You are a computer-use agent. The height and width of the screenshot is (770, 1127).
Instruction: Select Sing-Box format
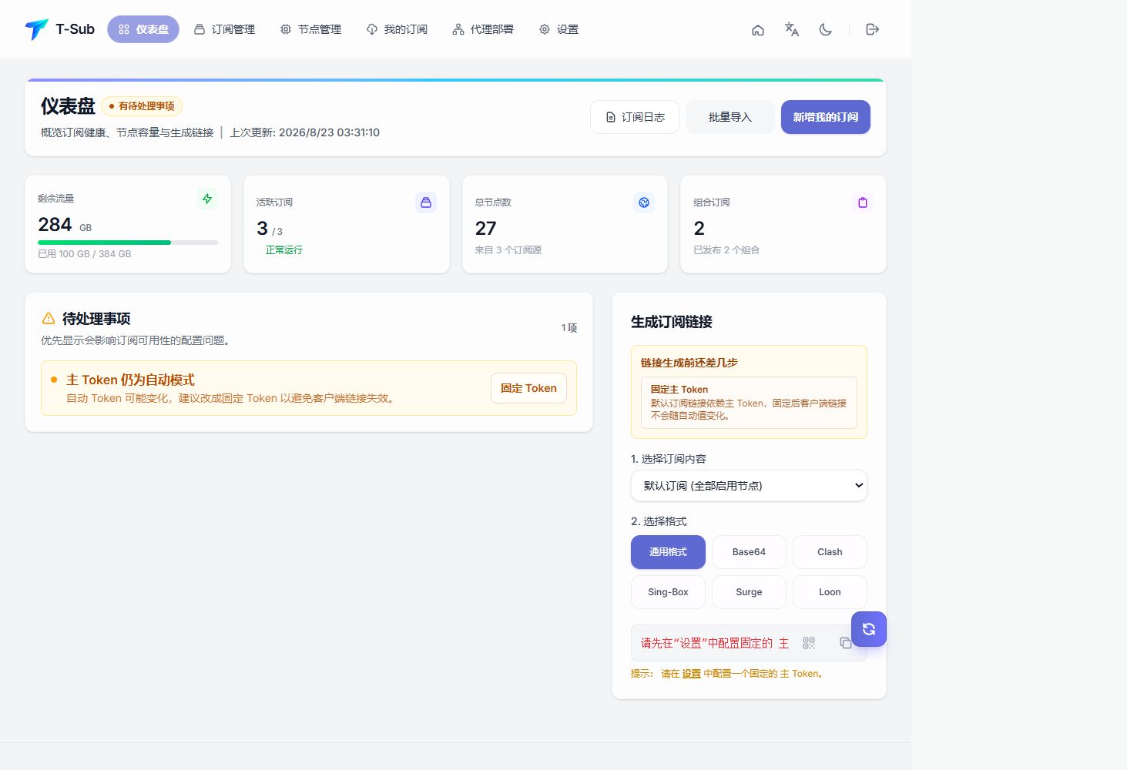(668, 592)
